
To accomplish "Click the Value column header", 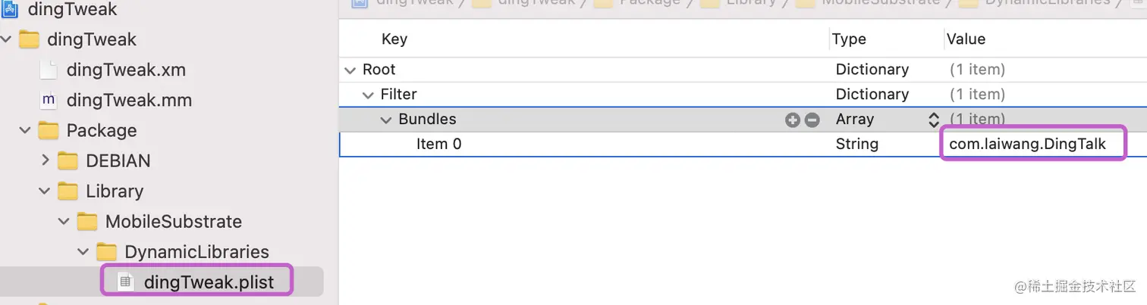I will [966, 39].
